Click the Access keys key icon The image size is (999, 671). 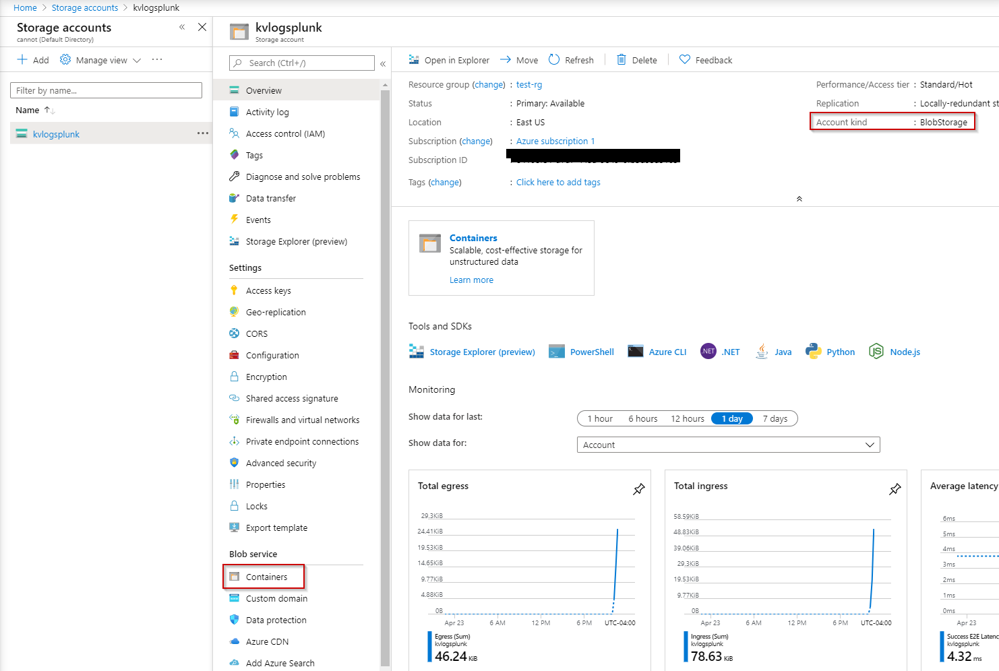(234, 290)
